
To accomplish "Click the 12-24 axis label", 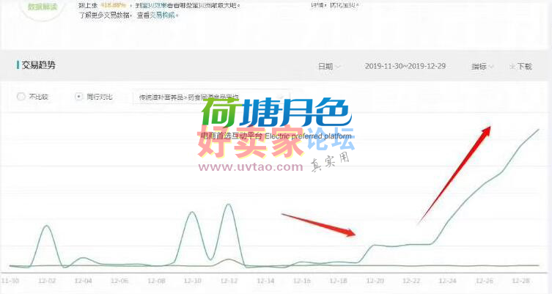I will point(448,281).
